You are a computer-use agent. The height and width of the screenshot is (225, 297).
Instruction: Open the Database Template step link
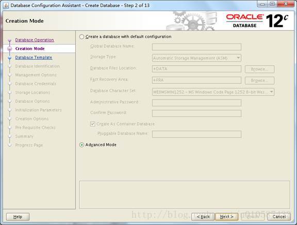[x=34, y=57]
